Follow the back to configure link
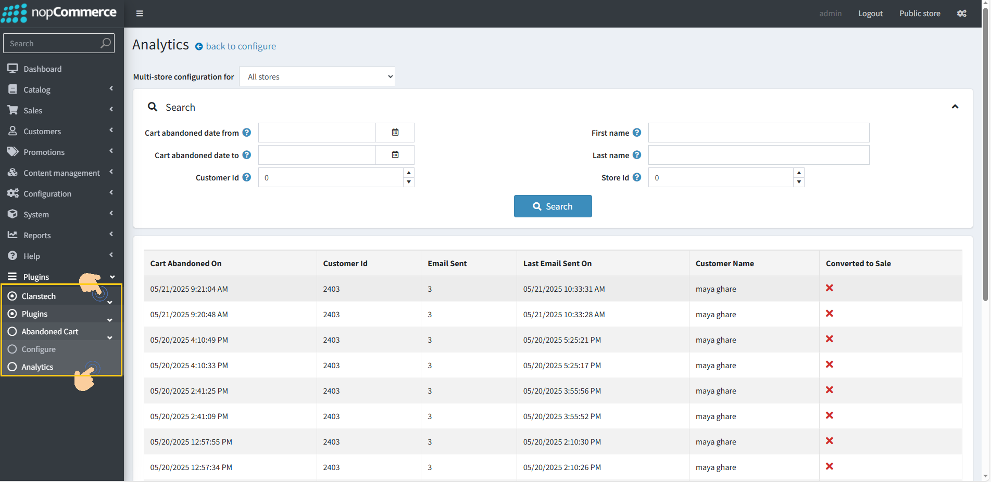The image size is (991, 482). pyautogui.click(x=241, y=46)
